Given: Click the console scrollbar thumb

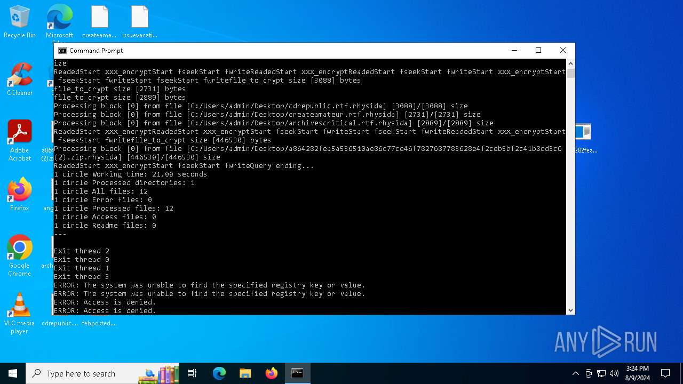Looking at the screenshot, I should [x=570, y=73].
